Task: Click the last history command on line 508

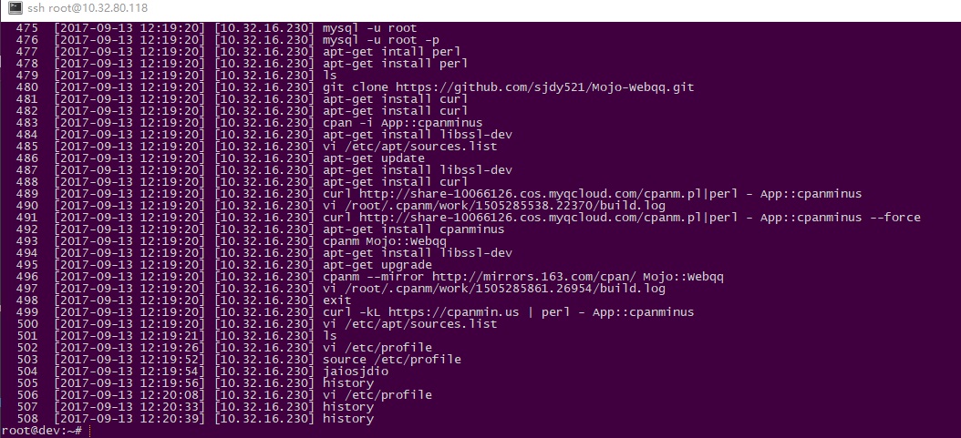Action: (x=348, y=418)
